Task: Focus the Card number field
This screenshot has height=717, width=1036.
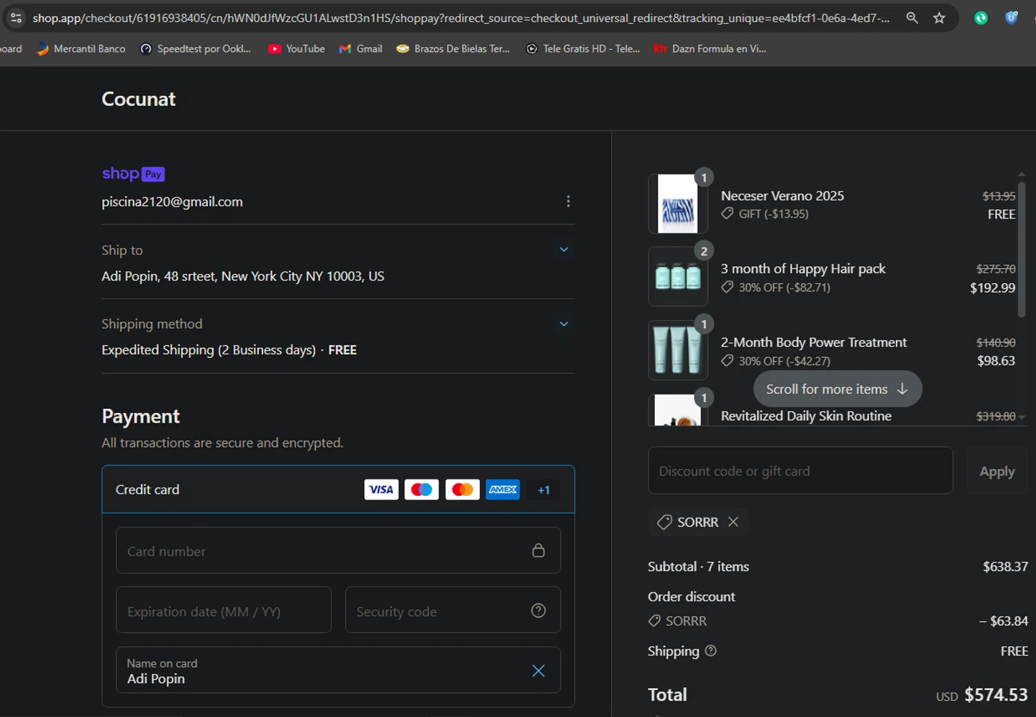Action: pyautogui.click(x=338, y=551)
